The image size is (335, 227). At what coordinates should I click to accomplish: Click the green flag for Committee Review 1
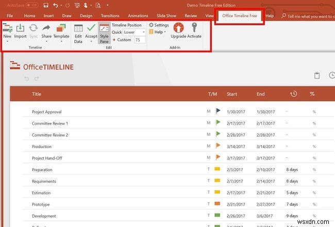(218, 123)
